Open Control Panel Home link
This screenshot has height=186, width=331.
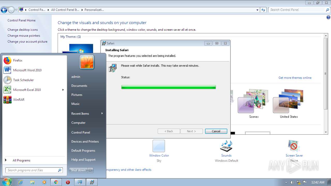point(21,20)
